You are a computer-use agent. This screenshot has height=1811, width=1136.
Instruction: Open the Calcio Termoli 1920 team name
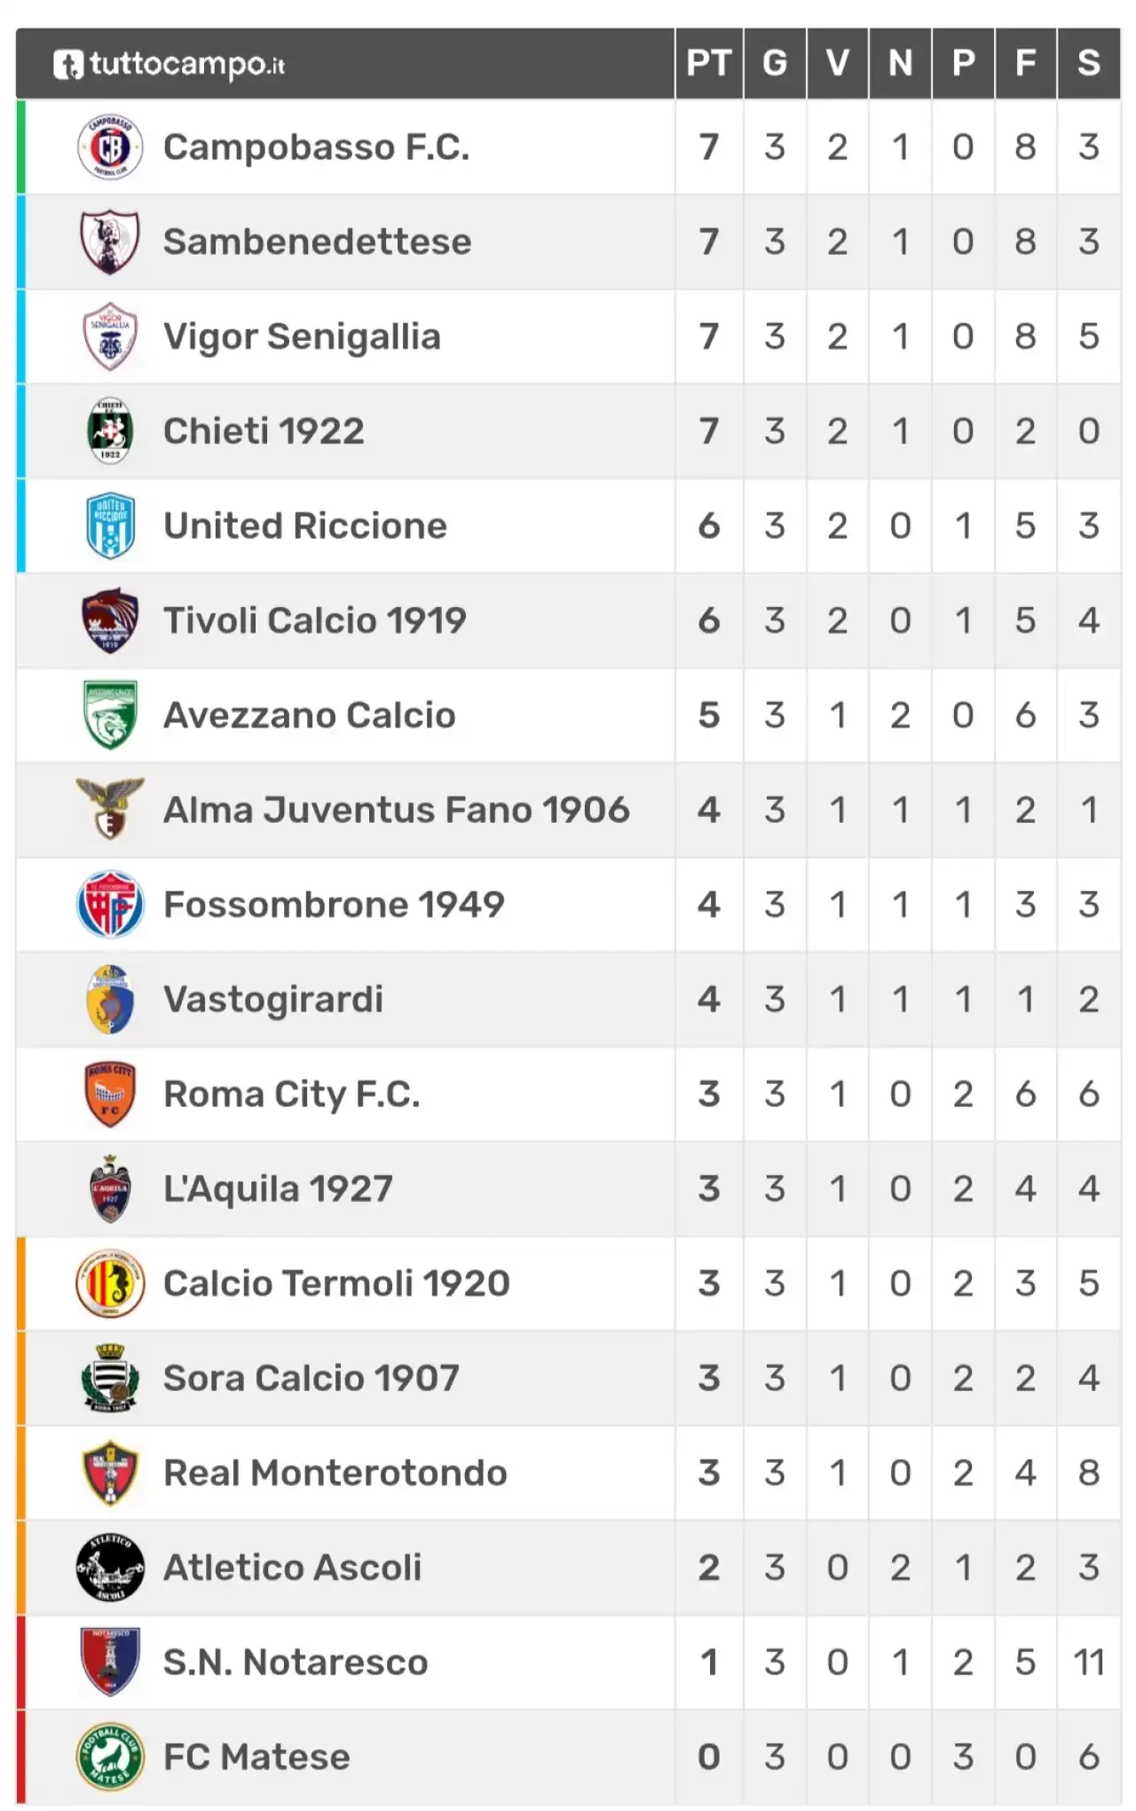[x=336, y=1284]
